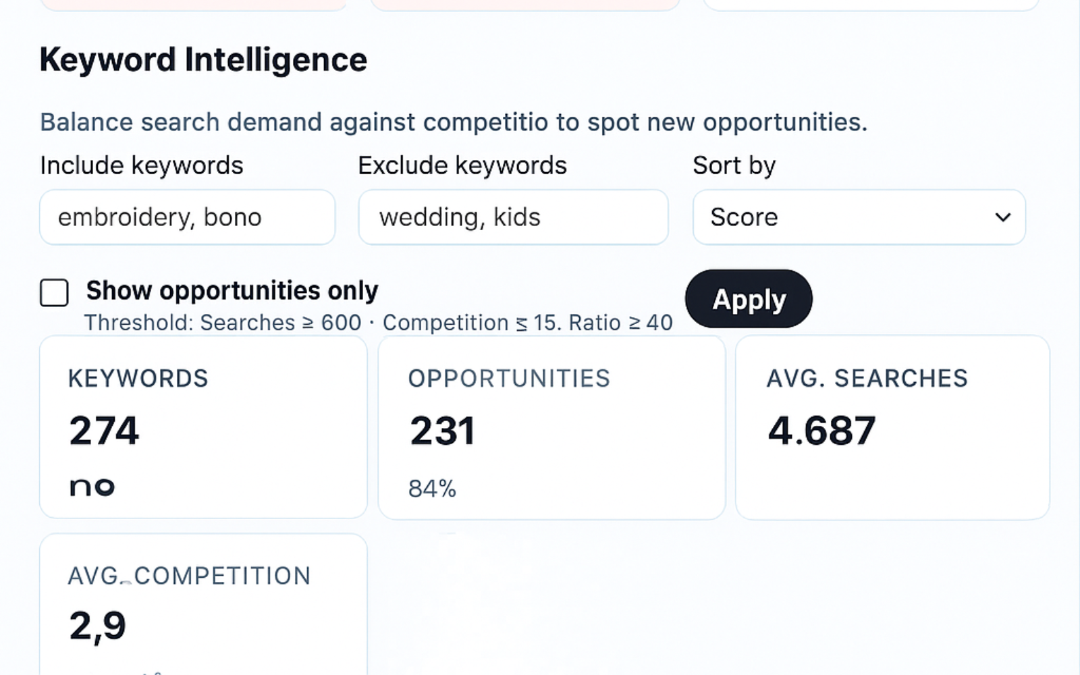Open the Avg. Competition stat card

203,604
